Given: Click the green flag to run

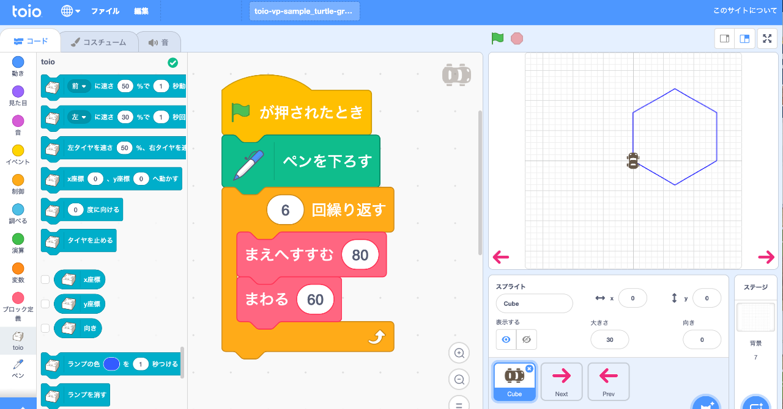Looking at the screenshot, I should (497, 38).
